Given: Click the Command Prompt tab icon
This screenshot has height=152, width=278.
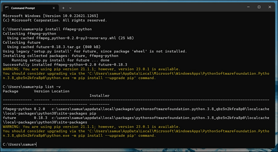Looking at the screenshot, I should coord(7,8).
